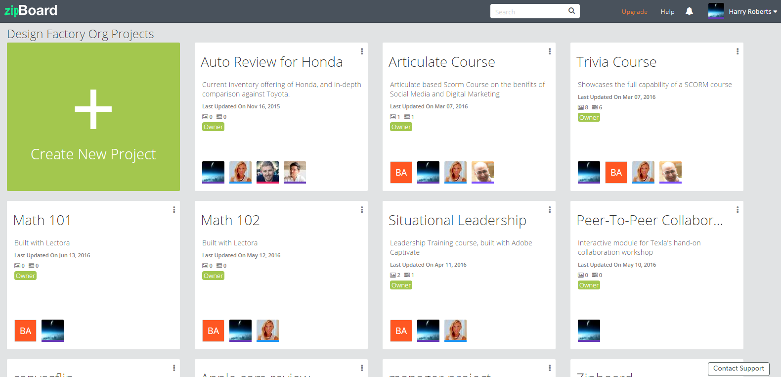
Task: Open options menu for Situational Leadership
Action: [x=550, y=210]
